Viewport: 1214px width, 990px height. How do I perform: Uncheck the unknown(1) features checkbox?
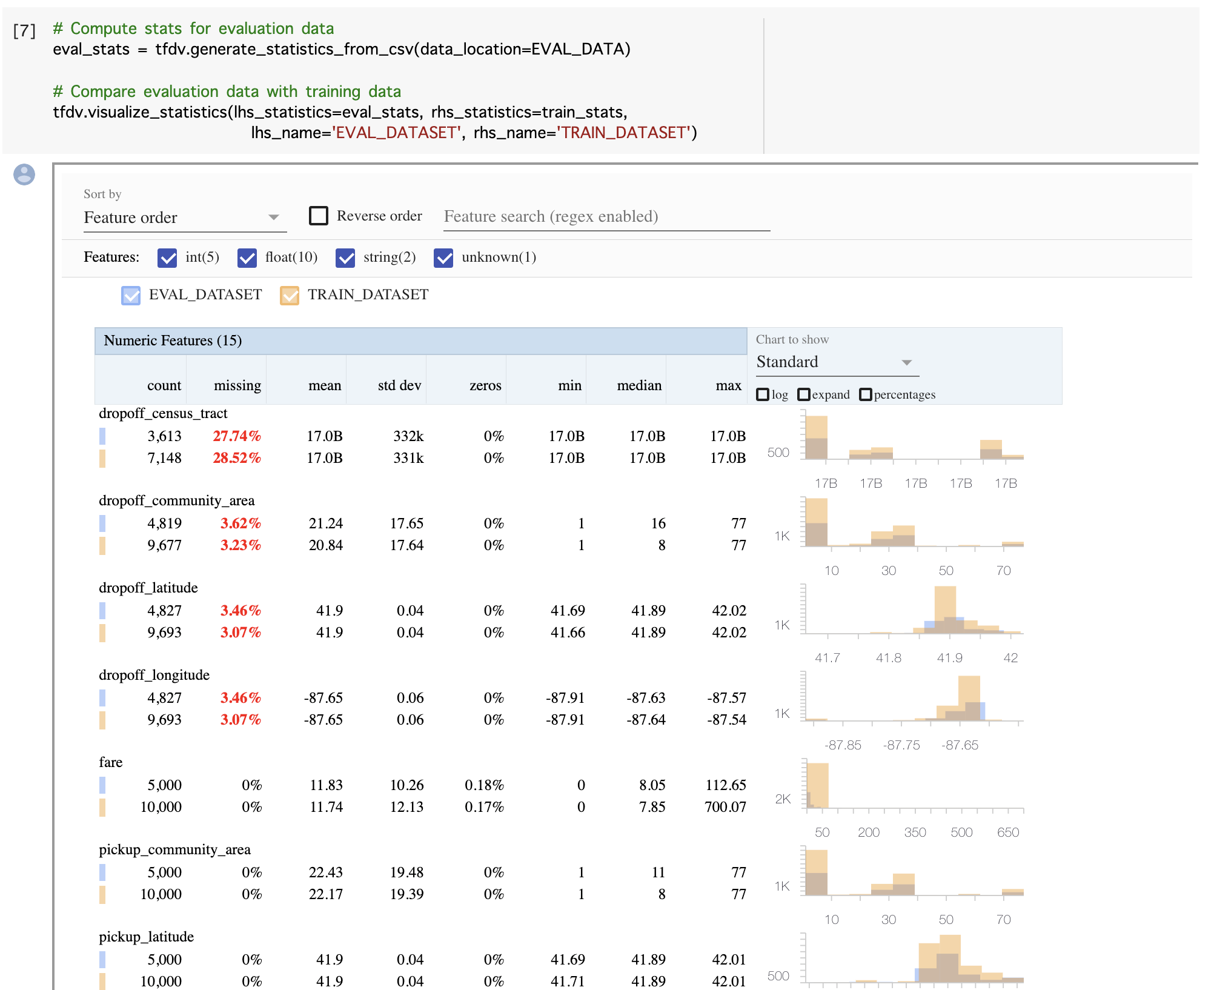(443, 257)
